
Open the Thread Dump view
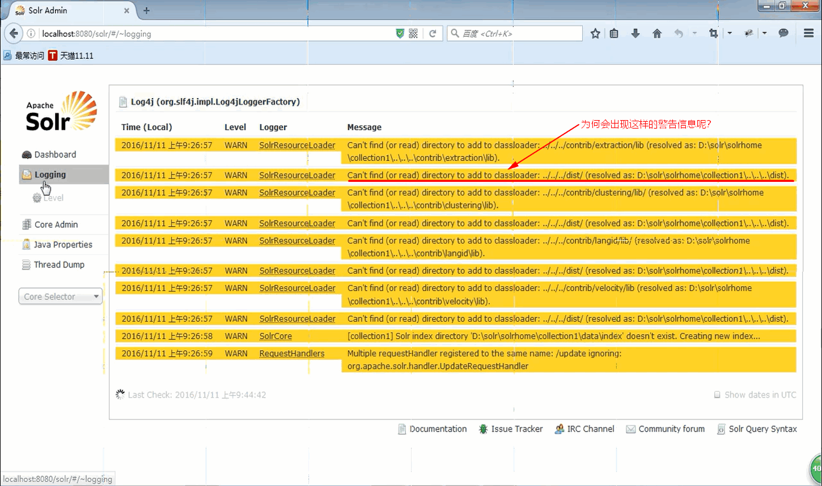(x=58, y=265)
